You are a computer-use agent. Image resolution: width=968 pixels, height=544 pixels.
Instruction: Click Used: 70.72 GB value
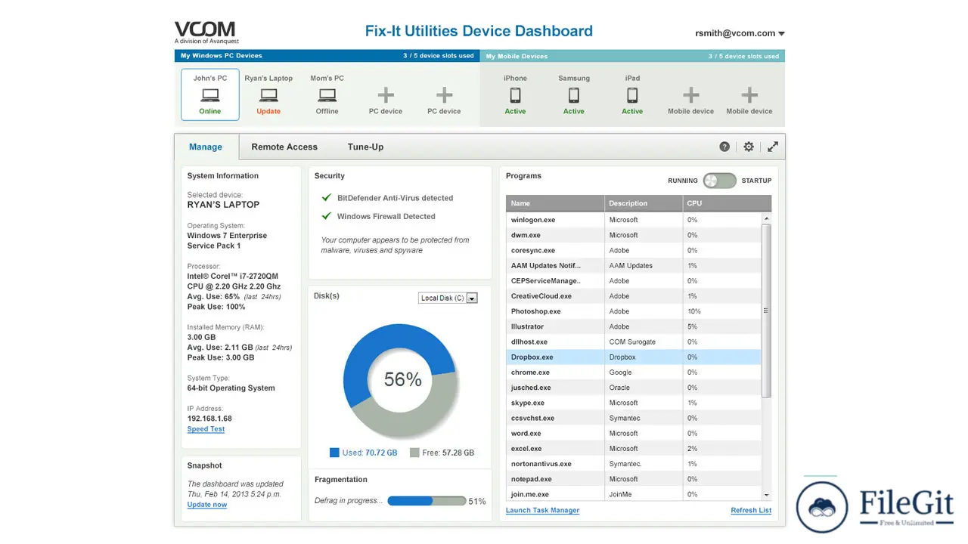370,453
